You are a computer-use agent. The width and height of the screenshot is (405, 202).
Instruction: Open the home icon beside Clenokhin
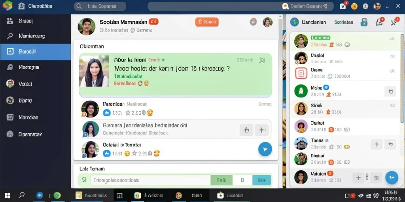[x=21, y=6]
